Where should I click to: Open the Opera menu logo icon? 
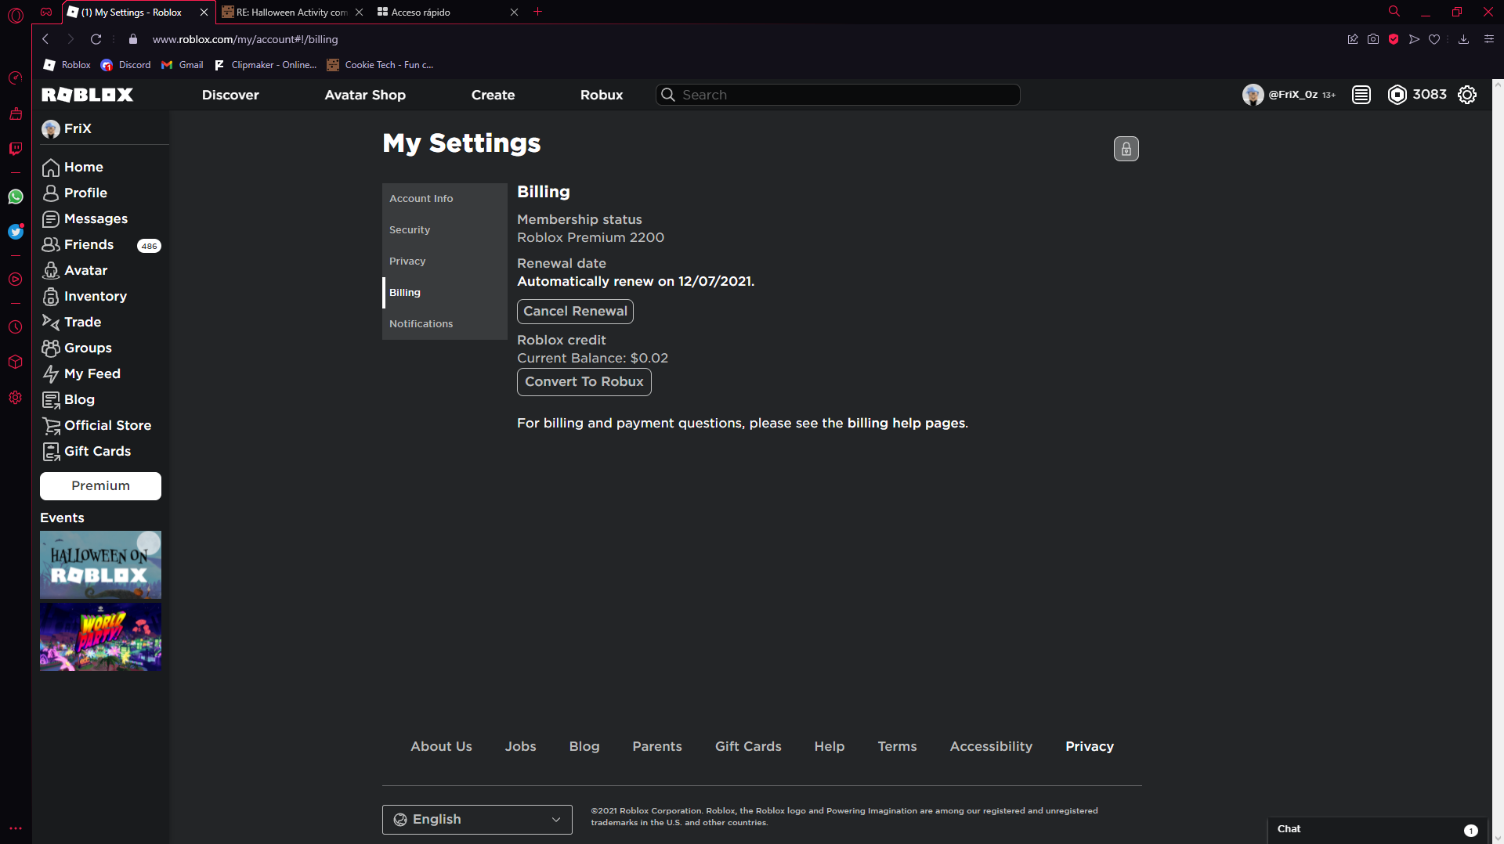tap(16, 15)
